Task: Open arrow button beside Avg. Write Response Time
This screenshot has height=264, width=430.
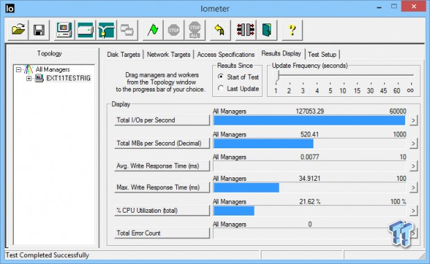Action: tap(413, 166)
